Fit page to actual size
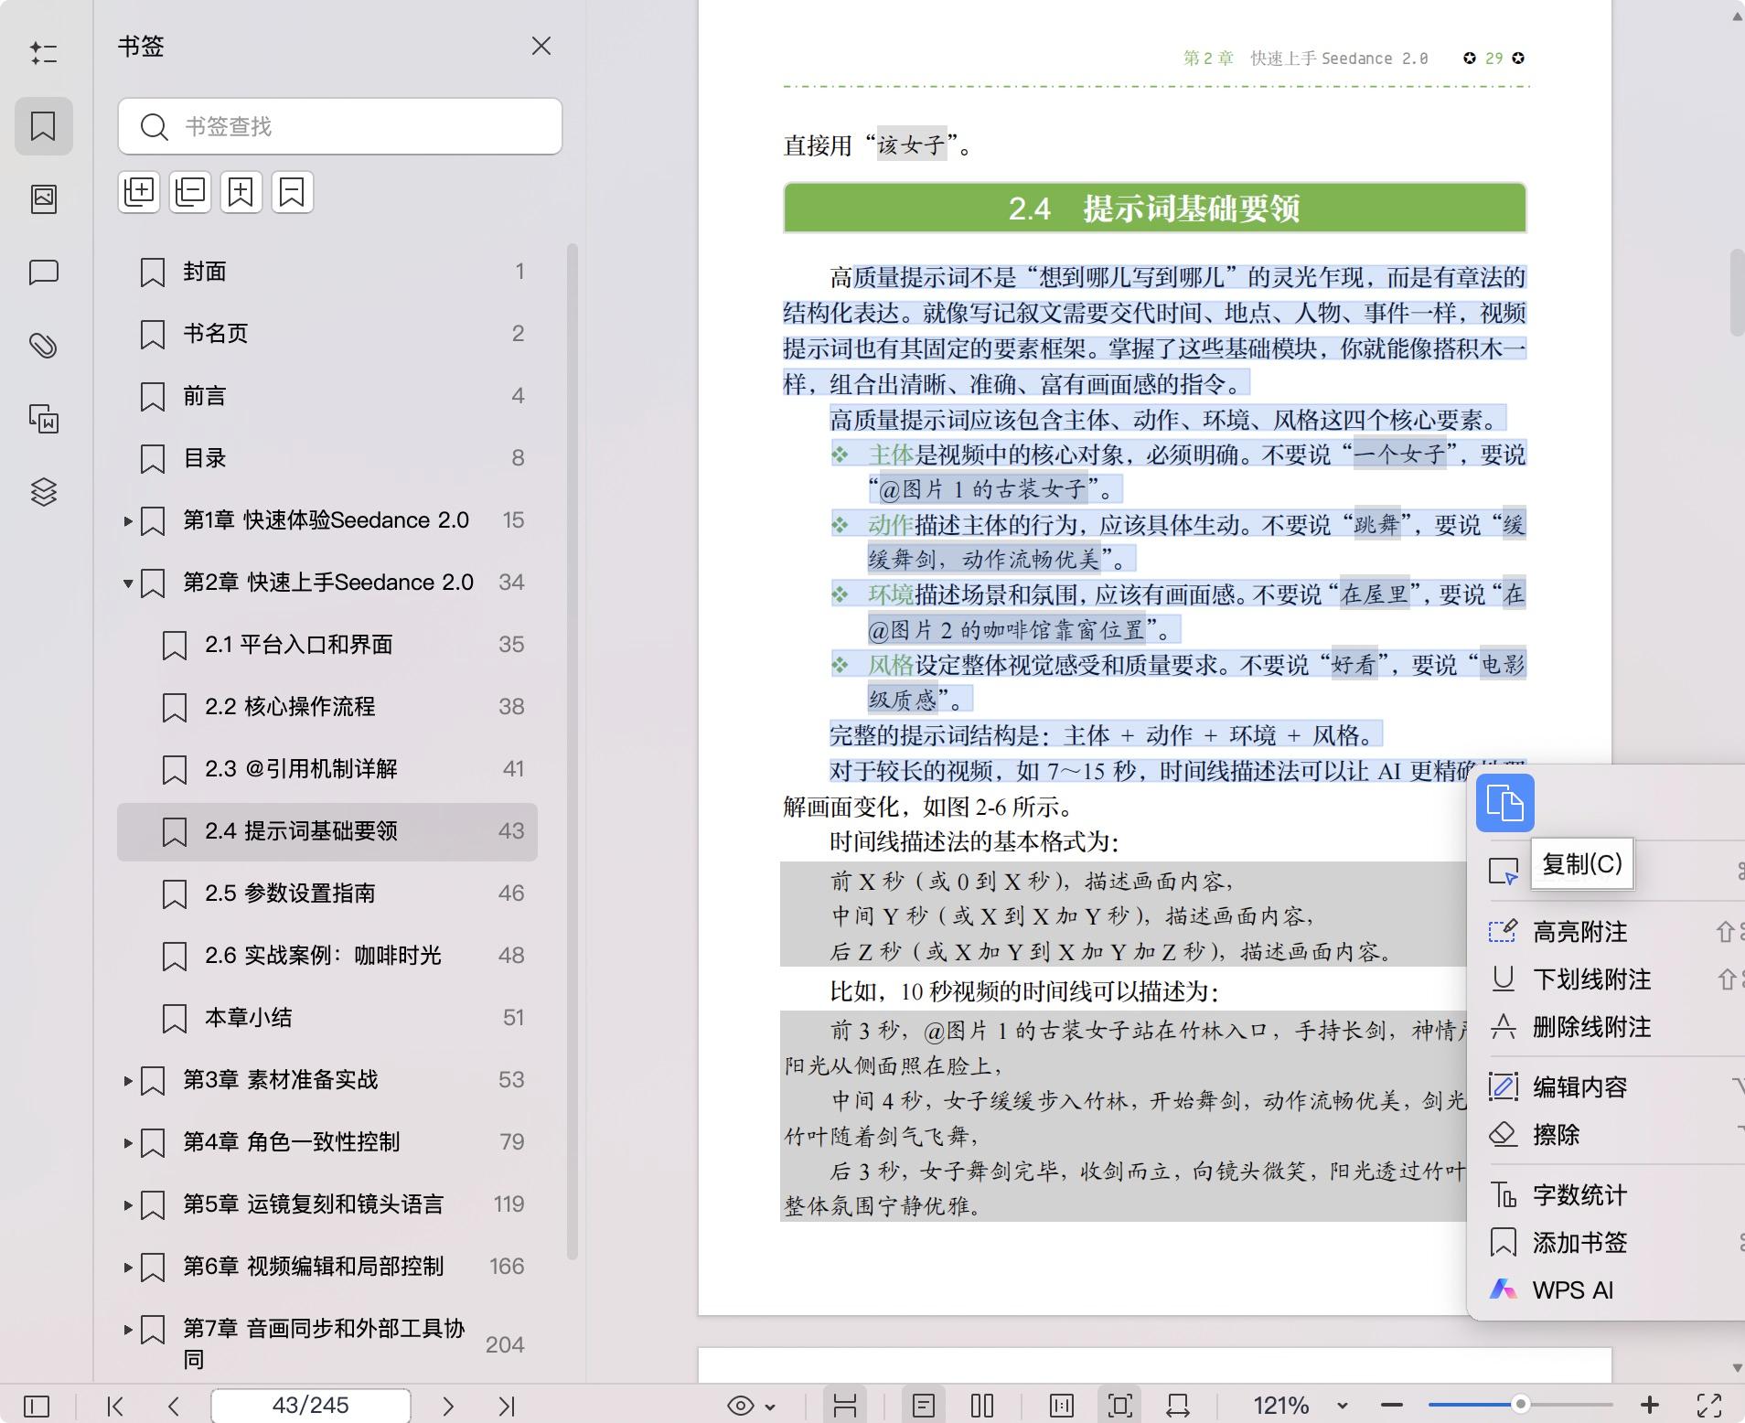1745x1423 pixels. click(x=1062, y=1406)
